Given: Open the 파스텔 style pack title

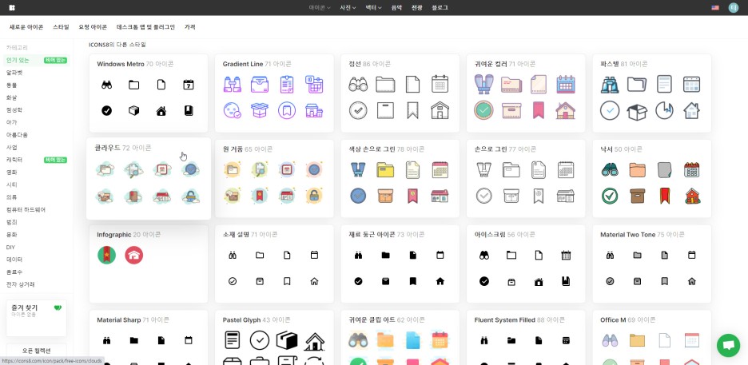Looking at the screenshot, I should click(609, 64).
